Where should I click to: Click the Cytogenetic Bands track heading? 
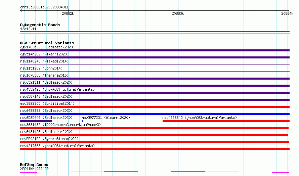coord(40,25)
